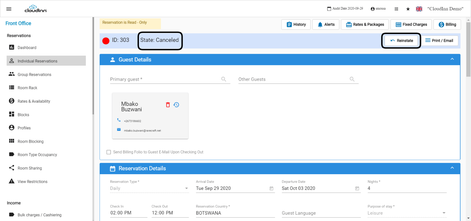The image size is (471, 221).
Task: Reinstate the canceled reservation
Action: tap(401, 41)
